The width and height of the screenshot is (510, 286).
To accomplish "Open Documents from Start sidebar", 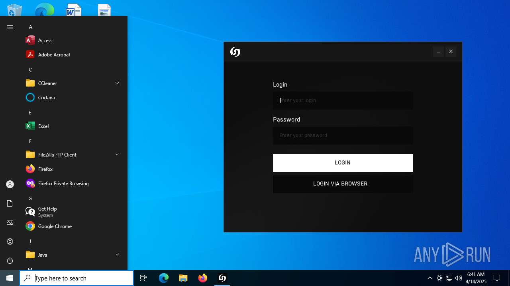I will point(10,203).
